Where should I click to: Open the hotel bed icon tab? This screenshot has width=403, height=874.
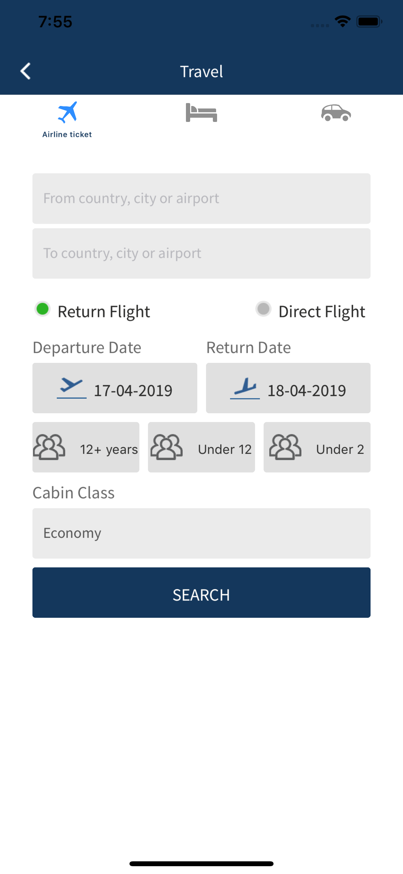click(x=201, y=112)
